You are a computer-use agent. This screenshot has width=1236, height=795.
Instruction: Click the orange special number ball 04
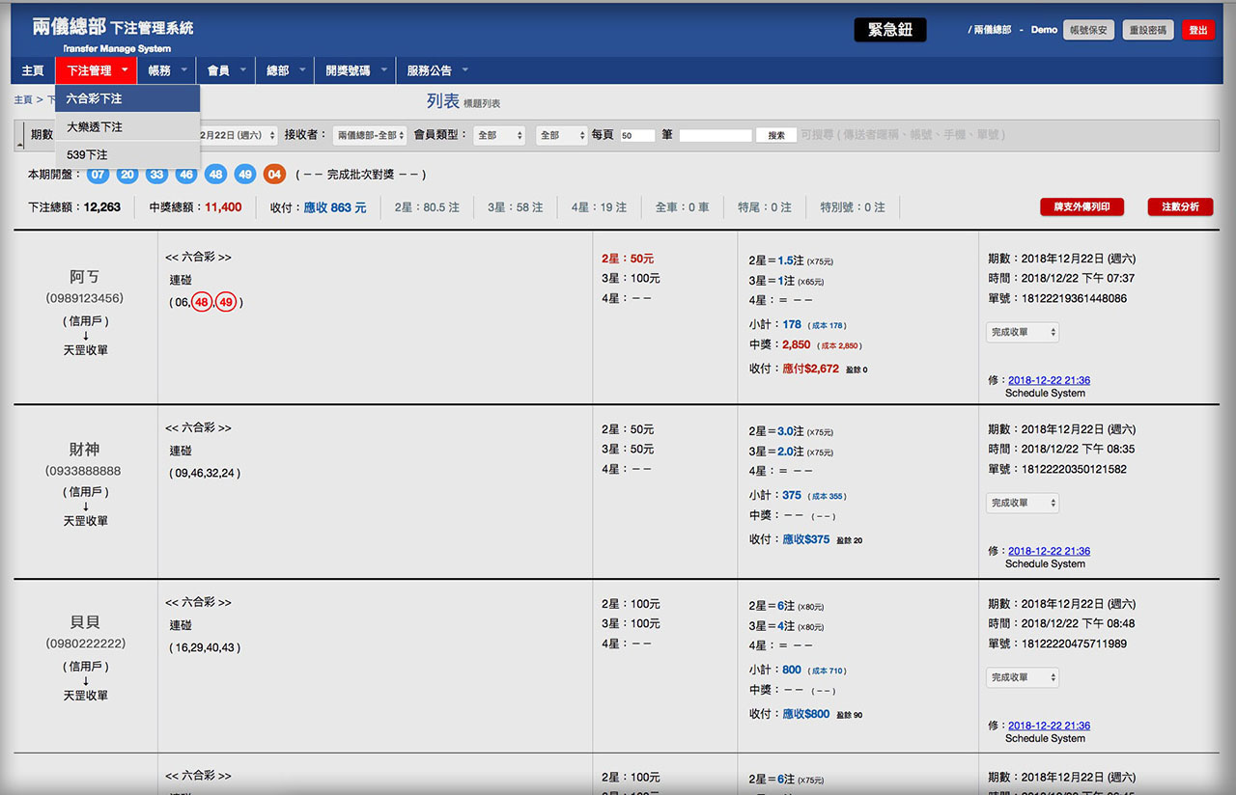(275, 175)
